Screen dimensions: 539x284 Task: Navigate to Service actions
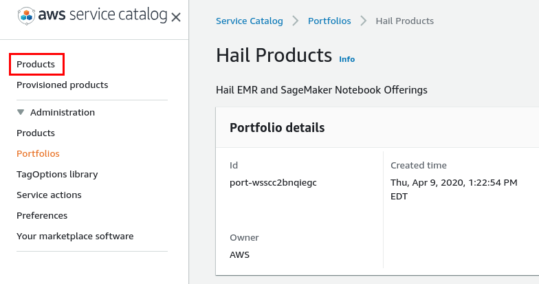pos(49,195)
